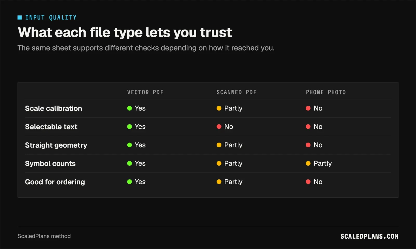Click the 'Good for ordering' row label

[x=55, y=182]
